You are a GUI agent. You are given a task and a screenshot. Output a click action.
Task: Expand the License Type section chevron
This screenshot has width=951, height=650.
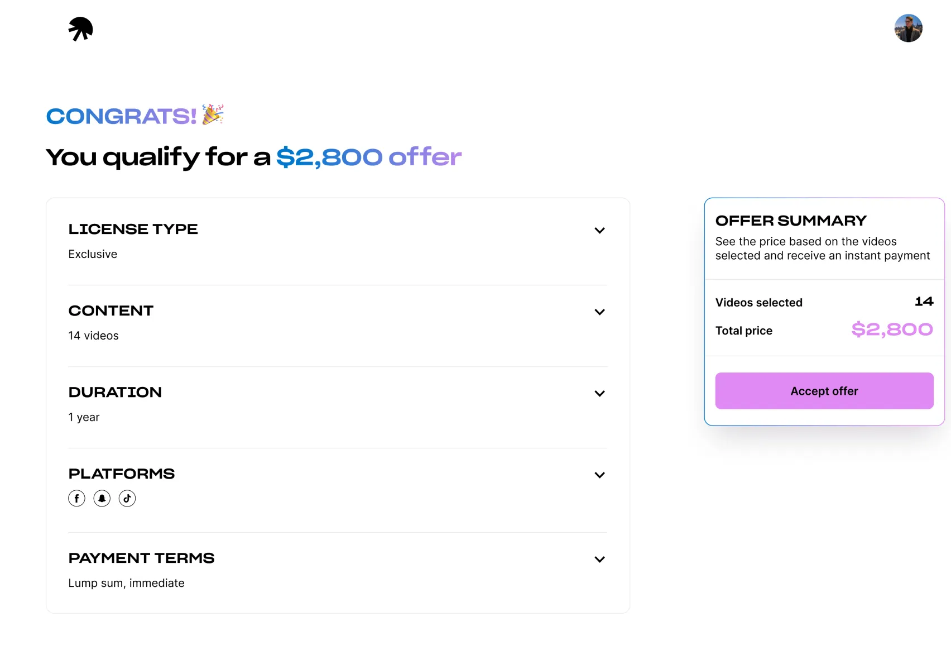(599, 231)
